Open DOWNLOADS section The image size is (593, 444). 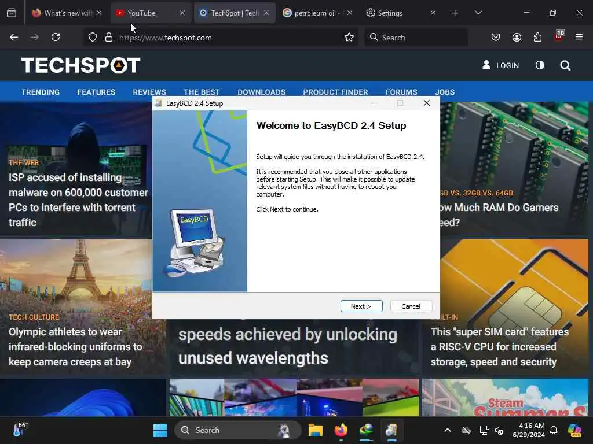tap(261, 92)
